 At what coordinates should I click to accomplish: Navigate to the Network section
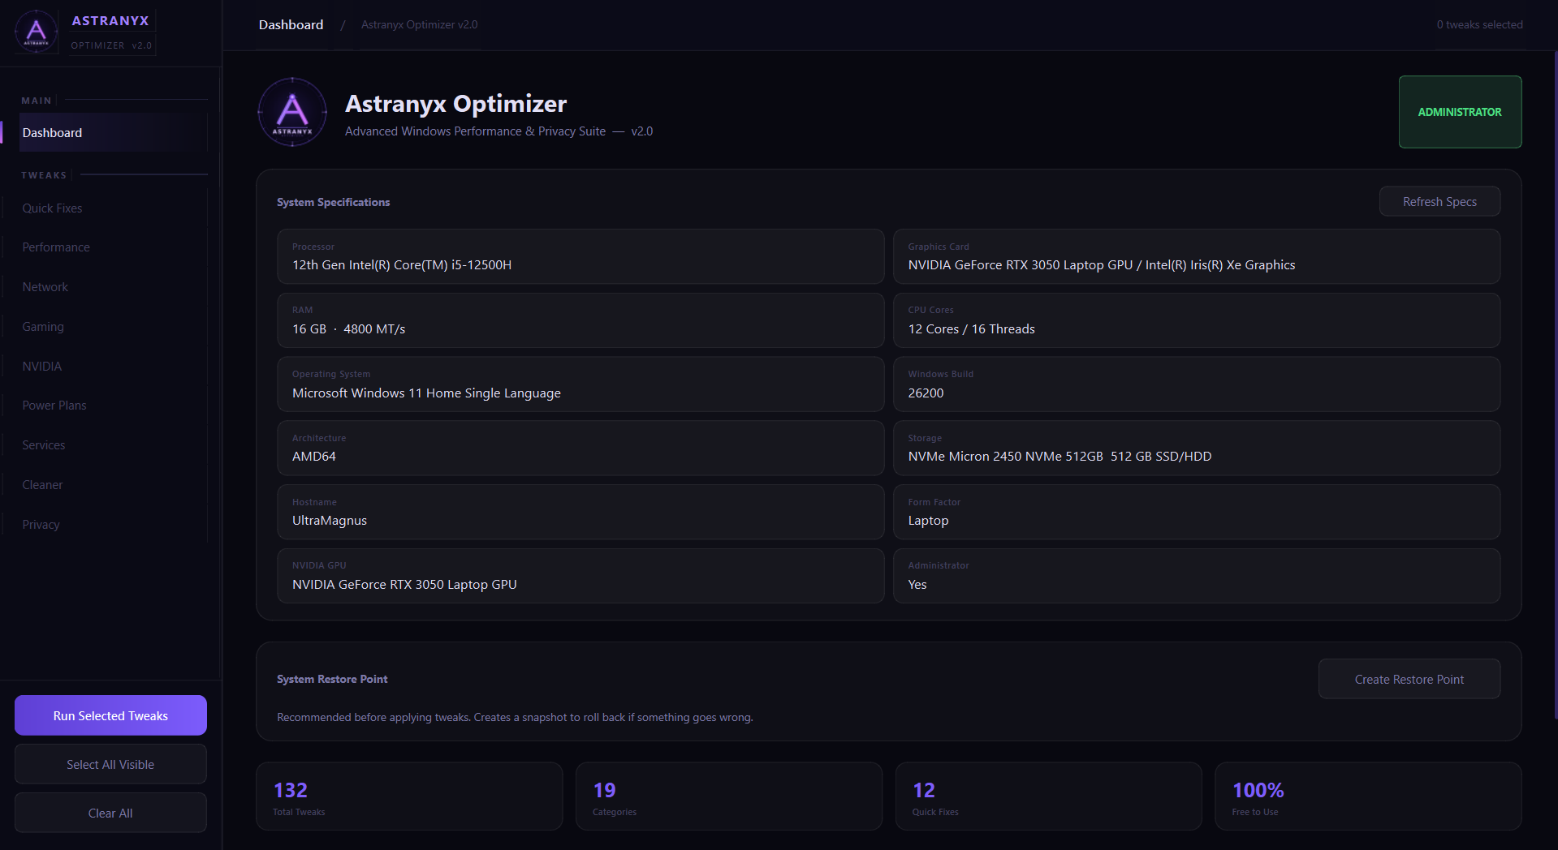[x=45, y=286]
